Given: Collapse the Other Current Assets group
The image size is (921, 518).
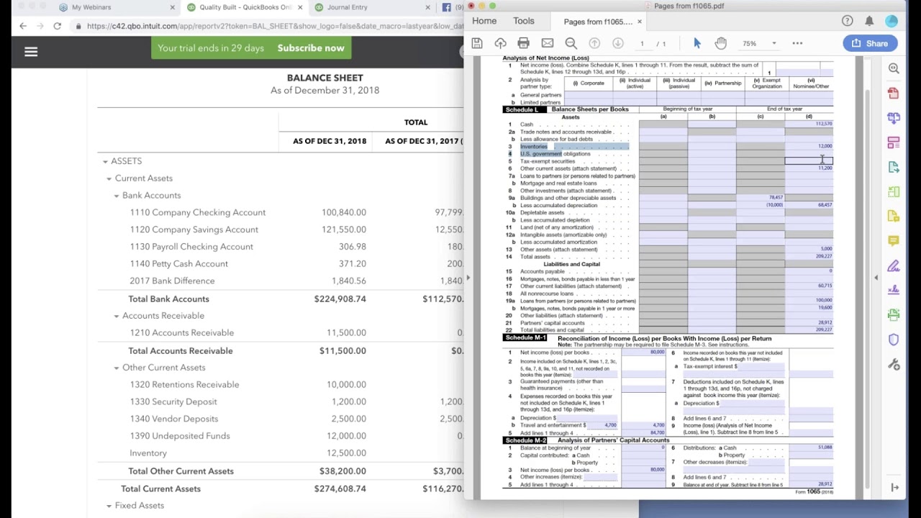Looking at the screenshot, I should click(x=117, y=368).
